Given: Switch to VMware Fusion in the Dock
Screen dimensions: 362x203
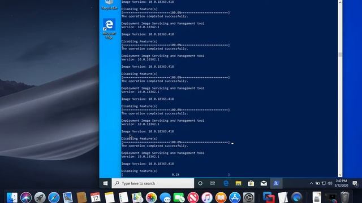Looking at the screenshot, I should 269,197.
